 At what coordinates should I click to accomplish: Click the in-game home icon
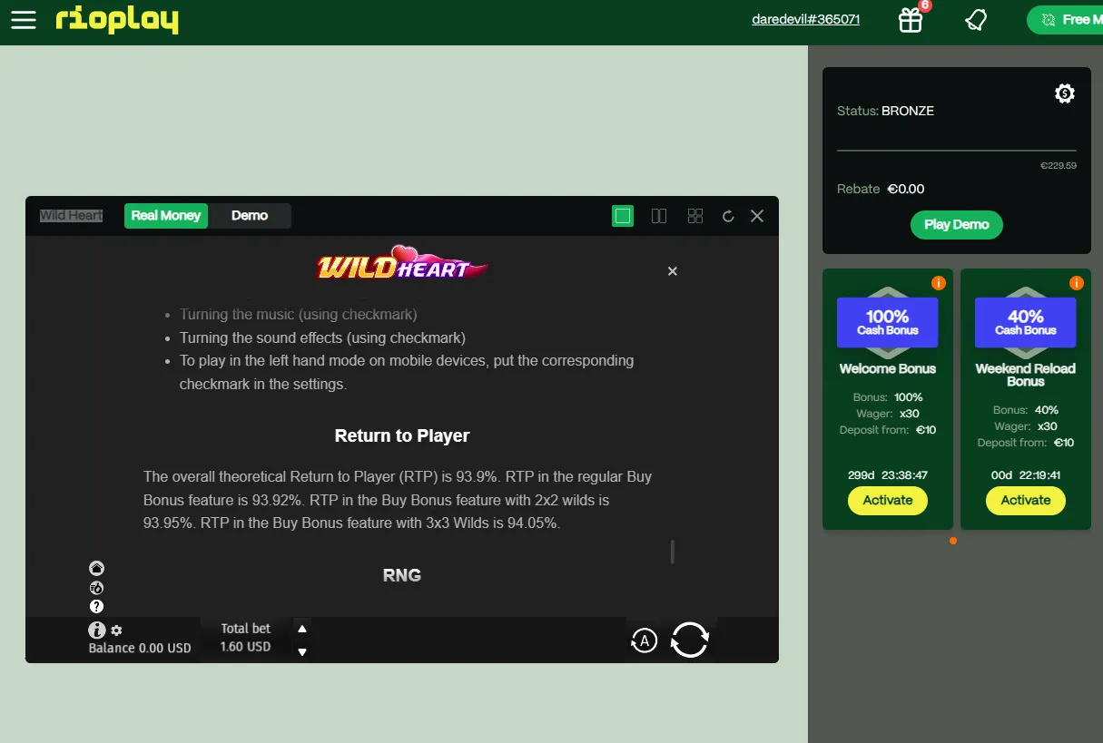coord(97,568)
